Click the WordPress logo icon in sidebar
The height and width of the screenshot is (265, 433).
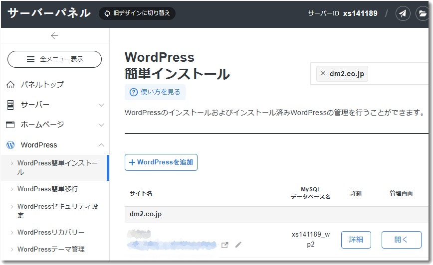coord(10,145)
